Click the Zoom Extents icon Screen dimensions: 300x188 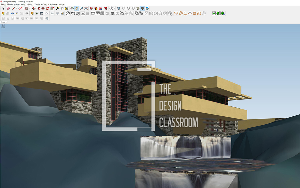click(x=86, y=8)
